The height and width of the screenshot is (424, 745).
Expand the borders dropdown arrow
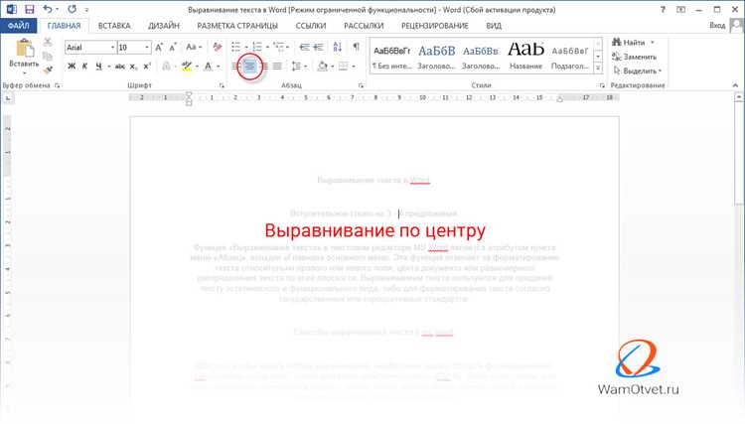pos(354,67)
